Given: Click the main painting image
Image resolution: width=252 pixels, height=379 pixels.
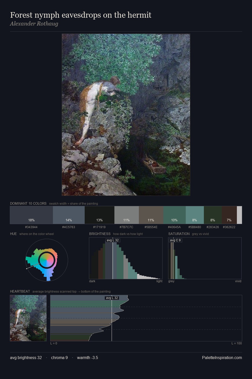Looking at the screenshot, I should 126,115.
